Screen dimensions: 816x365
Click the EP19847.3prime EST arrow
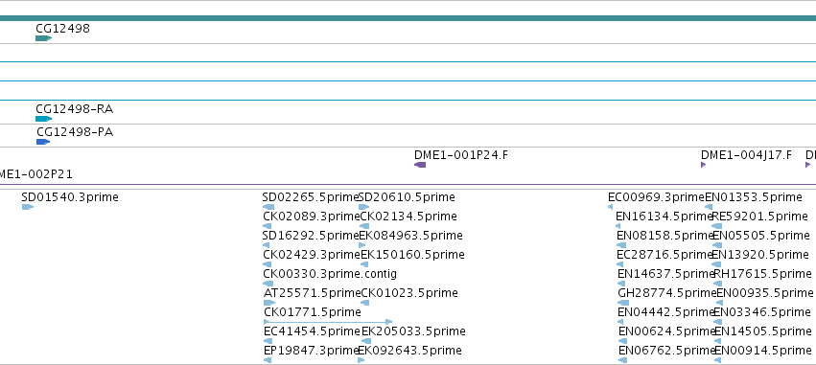pos(268,360)
